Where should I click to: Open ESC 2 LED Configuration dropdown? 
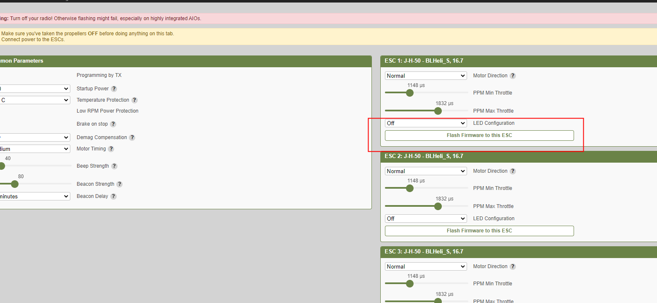pos(426,219)
